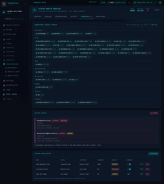Image resolution: width=164 pixels, height=184 pixels.
Task: Collapse the sidebar with the toggle icon
Action: point(26,4)
